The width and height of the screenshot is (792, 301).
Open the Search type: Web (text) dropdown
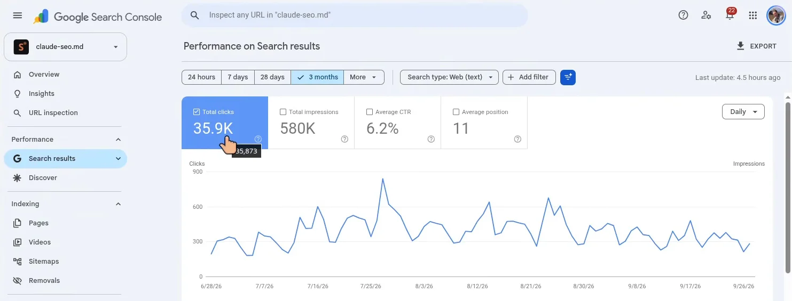pyautogui.click(x=449, y=77)
